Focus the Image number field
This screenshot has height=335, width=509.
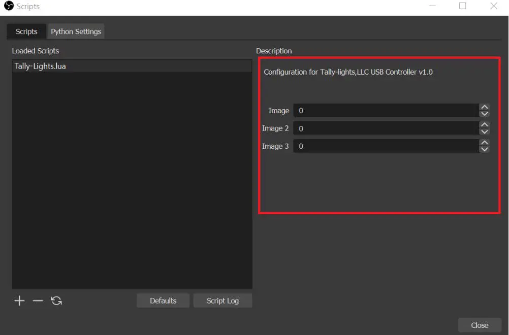[x=386, y=111]
